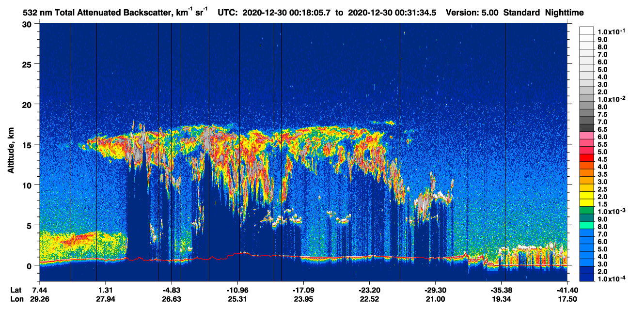Viewport: 630px width, 323px height.
Task: Click the 'Lat' row label
Action: tap(16, 290)
